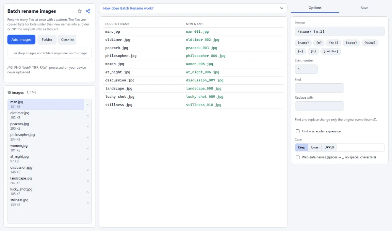This screenshot has width=392, height=231.
Task: Select lower case option
Action: click(x=315, y=147)
